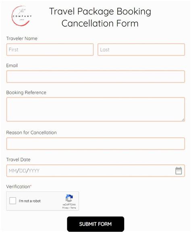Select the Email input field
Screen dimensions: 191x232
(x=95, y=77)
